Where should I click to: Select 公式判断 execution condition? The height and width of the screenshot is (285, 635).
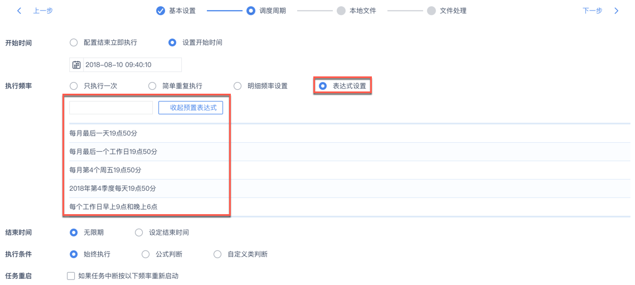(146, 254)
